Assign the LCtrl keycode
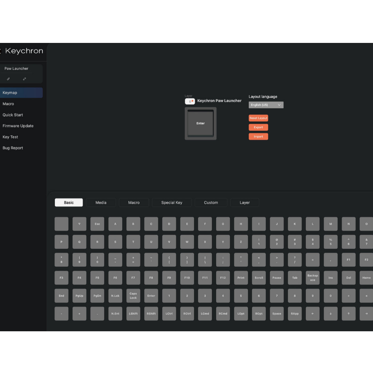373x373 pixels. coord(169,314)
